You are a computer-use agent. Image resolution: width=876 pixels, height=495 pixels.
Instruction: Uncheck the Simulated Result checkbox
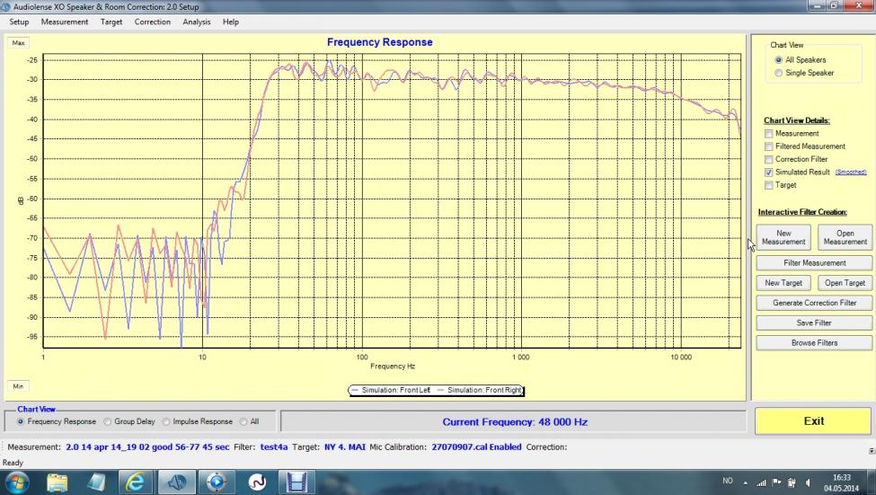point(769,172)
